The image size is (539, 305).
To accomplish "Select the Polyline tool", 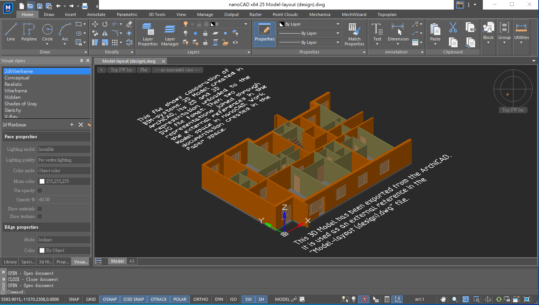I will pyautogui.click(x=29, y=32).
